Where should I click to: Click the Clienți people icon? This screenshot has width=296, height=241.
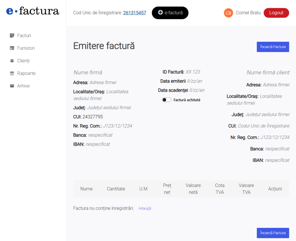tap(12, 61)
